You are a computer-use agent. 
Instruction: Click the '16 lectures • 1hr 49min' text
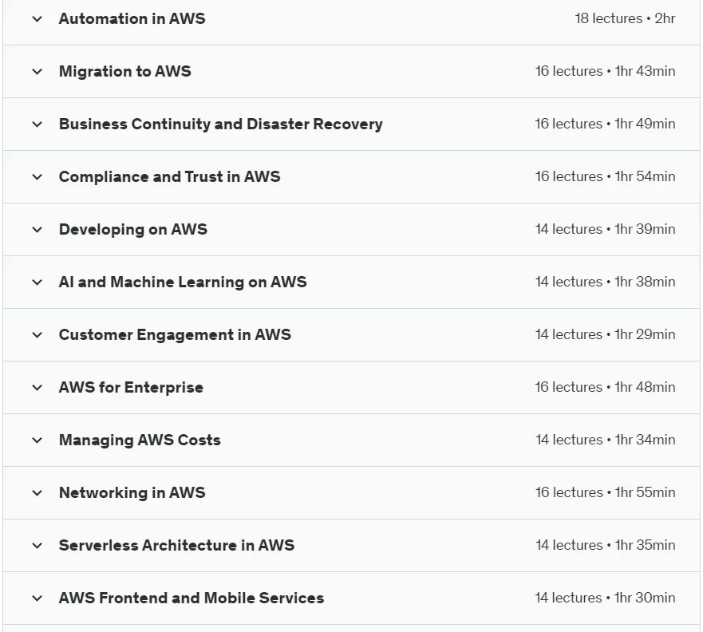tap(606, 124)
